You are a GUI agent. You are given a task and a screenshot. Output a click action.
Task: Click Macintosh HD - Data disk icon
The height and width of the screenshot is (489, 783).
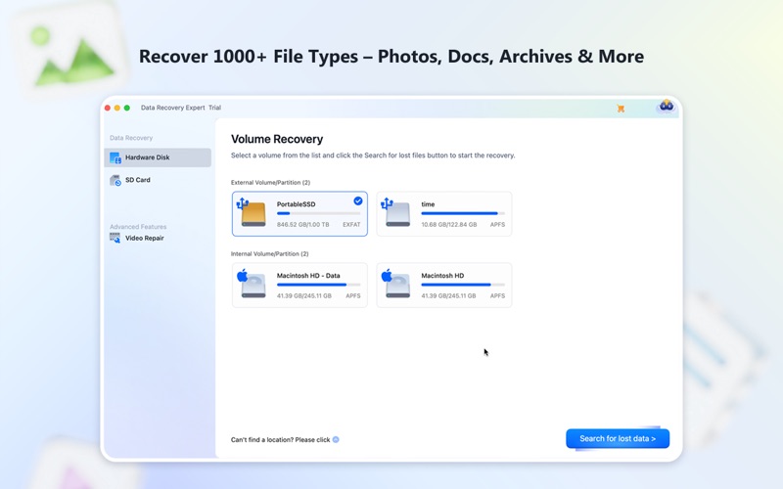click(252, 284)
